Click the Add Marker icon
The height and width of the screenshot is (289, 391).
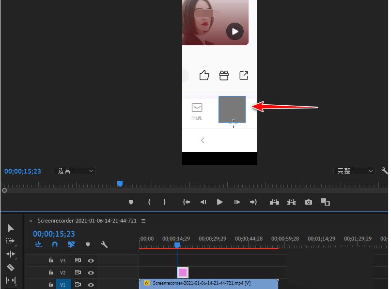(88, 245)
